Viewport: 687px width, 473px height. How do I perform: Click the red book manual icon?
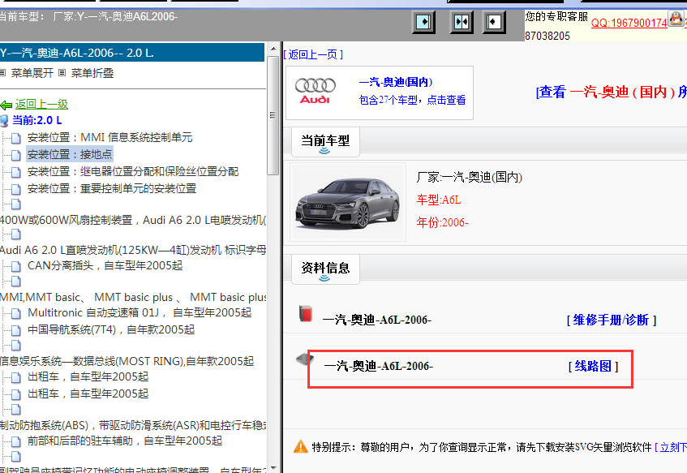[x=306, y=313]
